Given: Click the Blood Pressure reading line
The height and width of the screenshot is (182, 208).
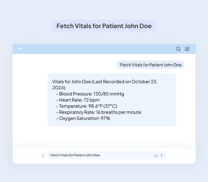Looking at the screenshot, I should click(91, 94).
